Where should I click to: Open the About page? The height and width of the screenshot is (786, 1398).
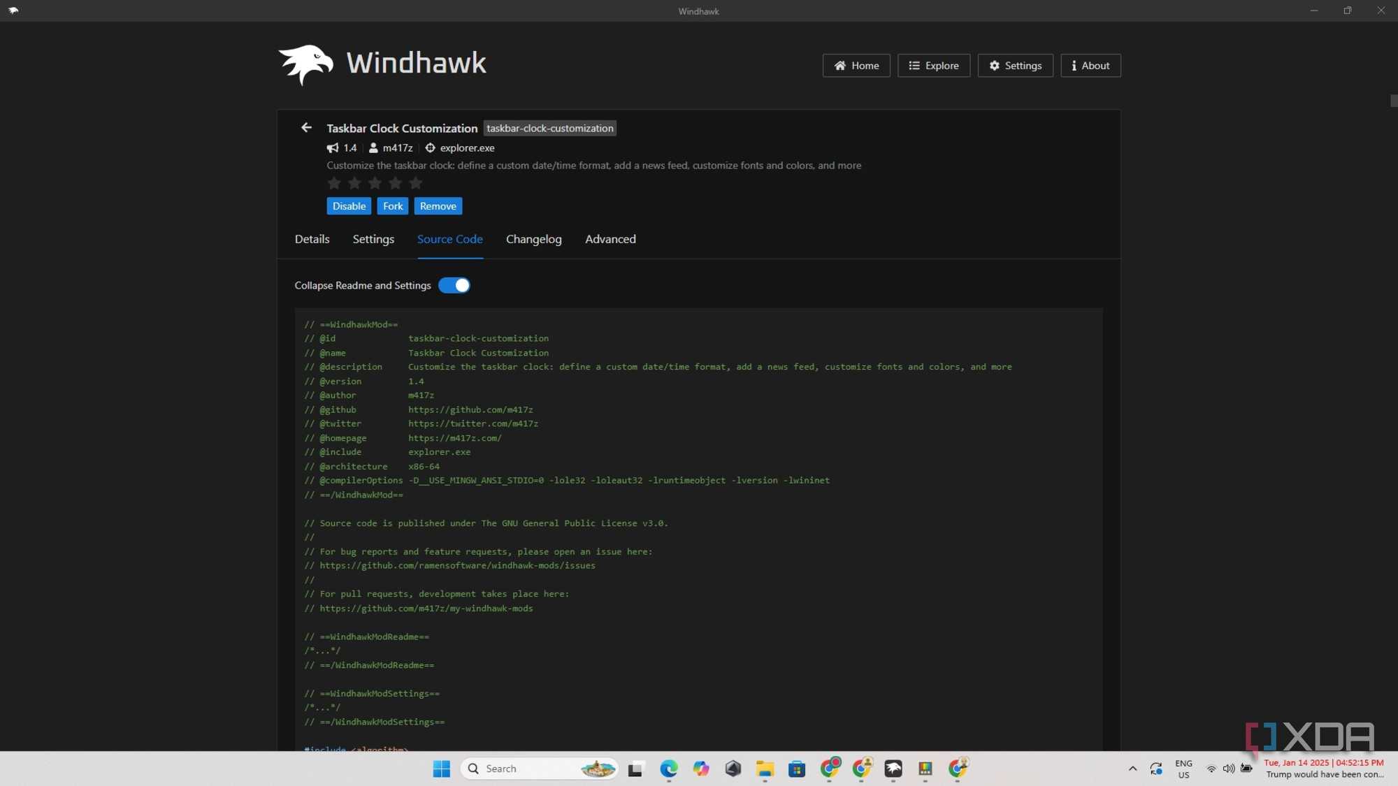click(1090, 66)
